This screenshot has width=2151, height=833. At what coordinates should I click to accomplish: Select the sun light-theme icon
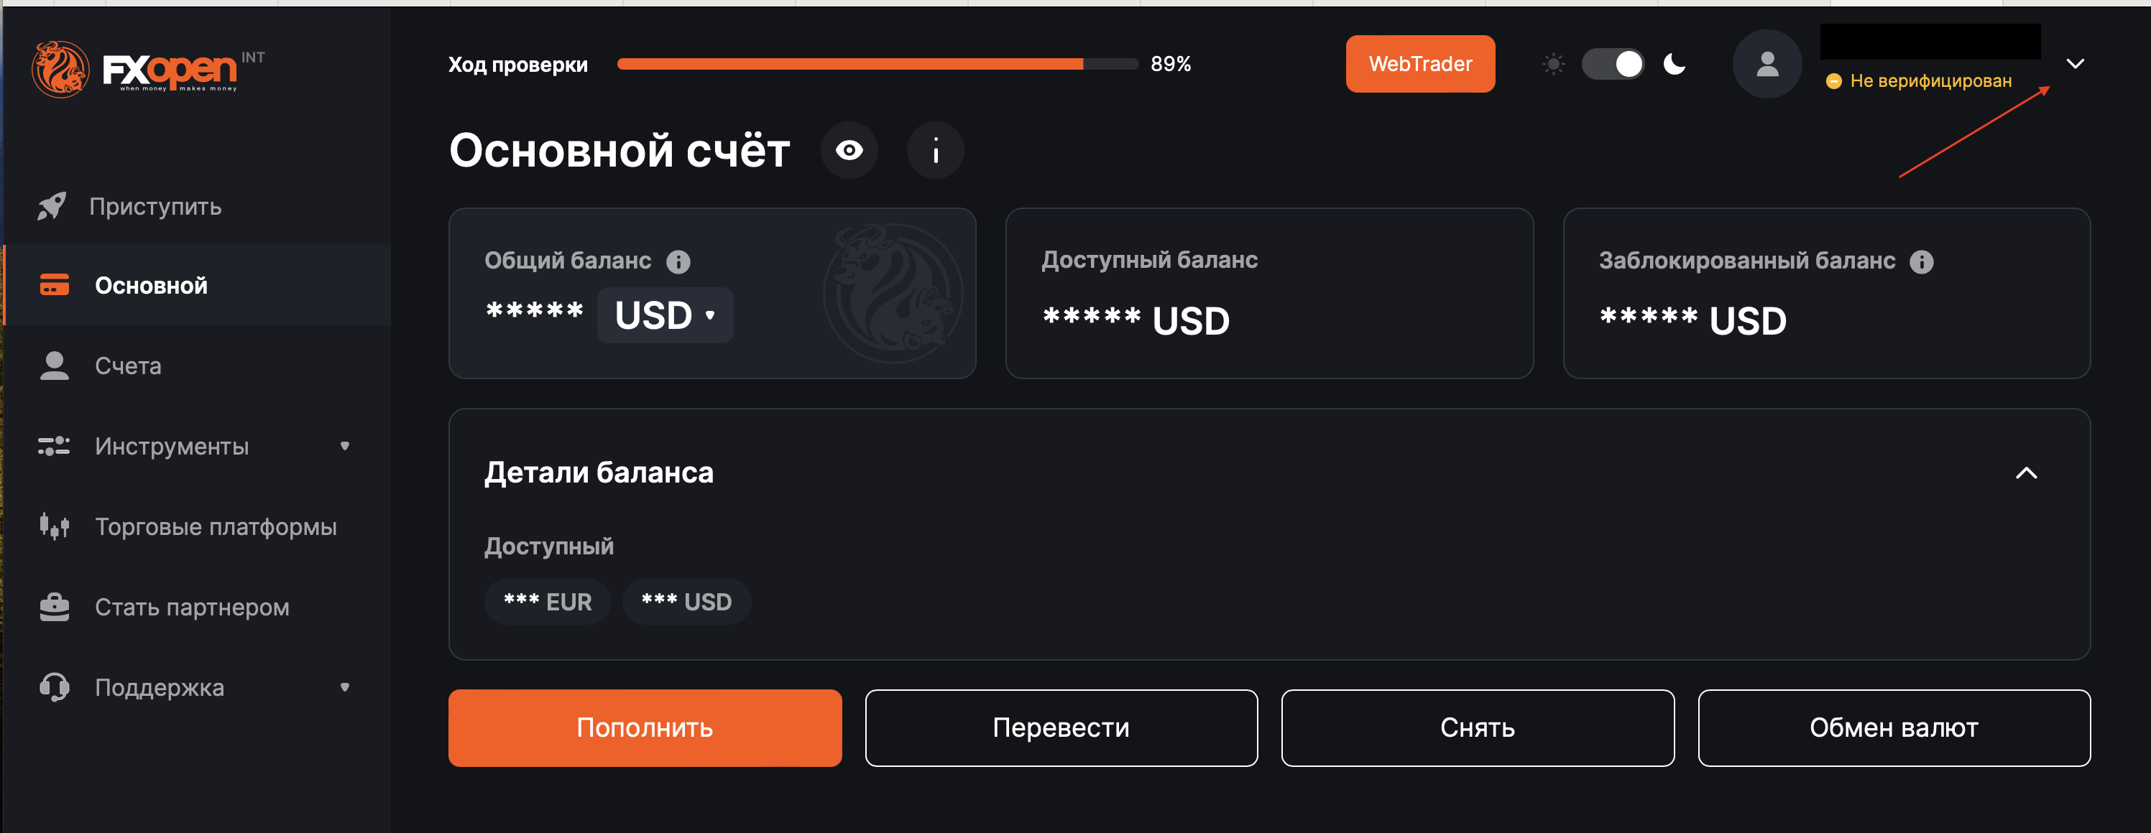1553,64
